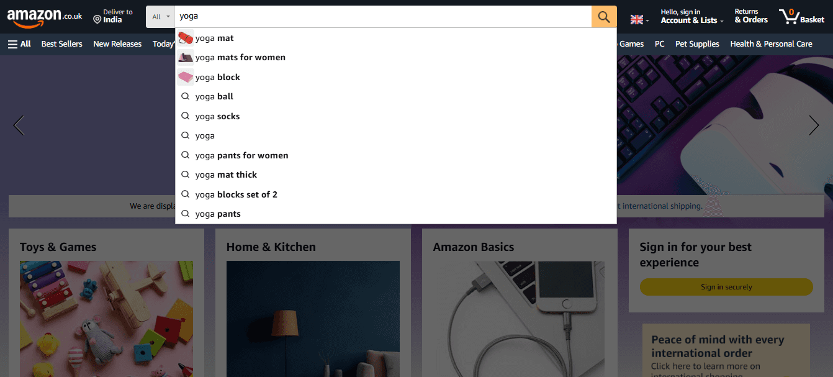Open the All search category dropdown
Screen dimensions: 833x377
pyautogui.click(x=160, y=16)
